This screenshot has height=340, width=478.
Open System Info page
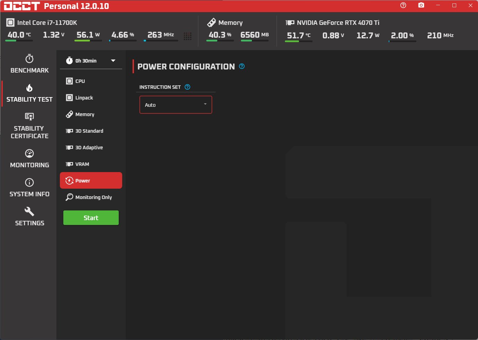(x=29, y=188)
